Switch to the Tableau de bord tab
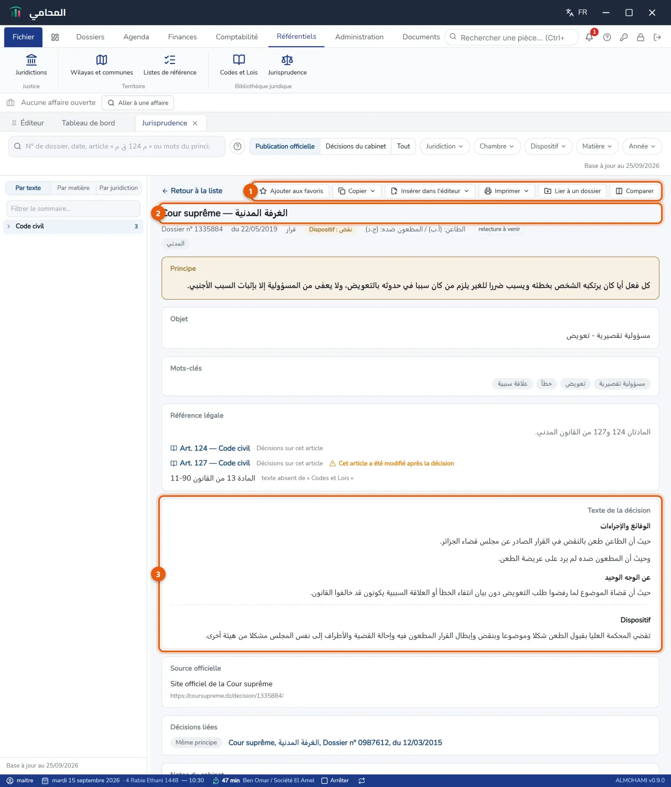The image size is (671, 787). [x=88, y=123]
